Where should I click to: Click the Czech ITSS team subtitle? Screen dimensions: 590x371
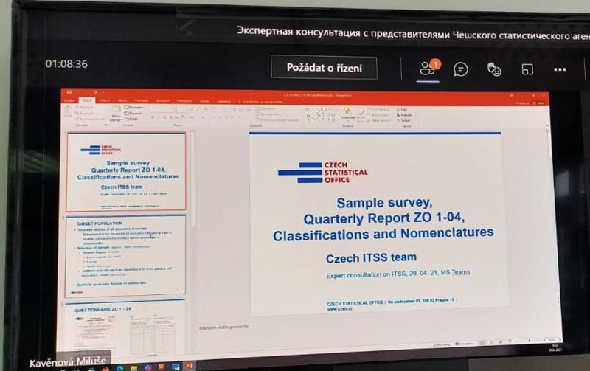[x=371, y=258]
